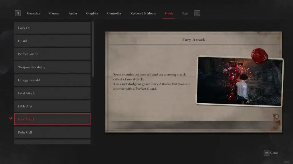Click the round page indicator dot
Screen dimensions: 293x164
click(277, 116)
